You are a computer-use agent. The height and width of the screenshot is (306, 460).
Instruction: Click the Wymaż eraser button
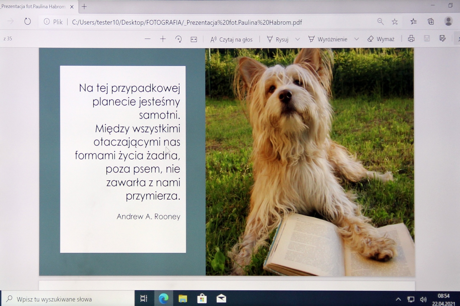381,39
